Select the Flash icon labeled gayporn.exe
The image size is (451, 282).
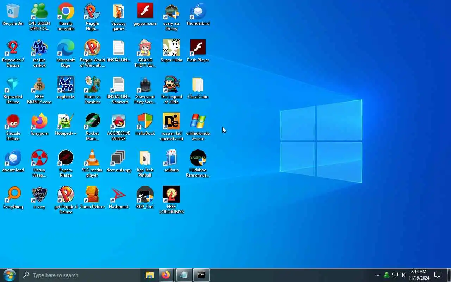(x=145, y=15)
